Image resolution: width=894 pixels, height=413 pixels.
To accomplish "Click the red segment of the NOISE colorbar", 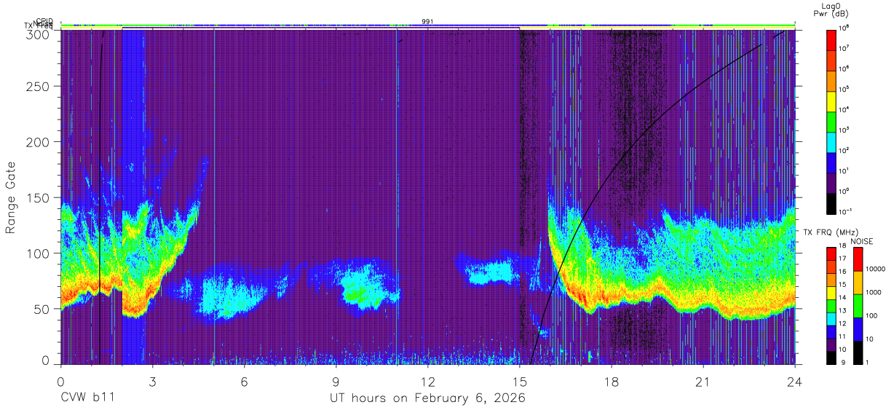I will (860, 259).
